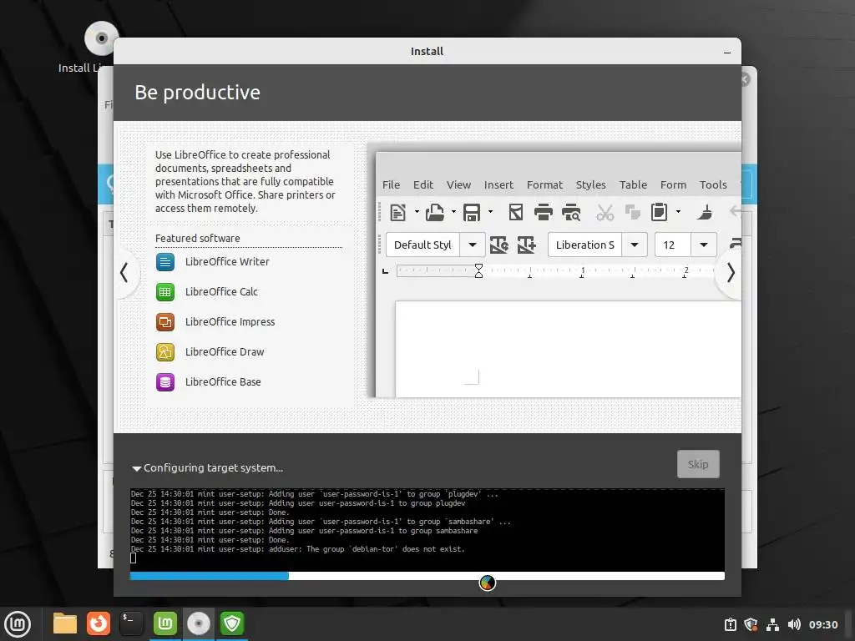Click the Update Style icon
The width and height of the screenshot is (855, 641).
coord(499,245)
